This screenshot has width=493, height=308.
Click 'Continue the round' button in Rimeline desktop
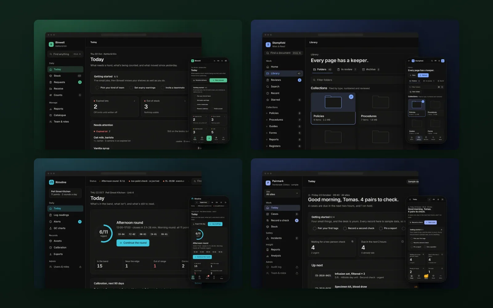click(133, 243)
